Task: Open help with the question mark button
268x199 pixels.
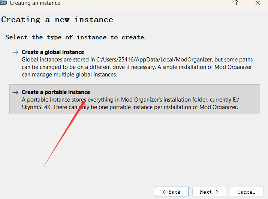Action: 237,3
